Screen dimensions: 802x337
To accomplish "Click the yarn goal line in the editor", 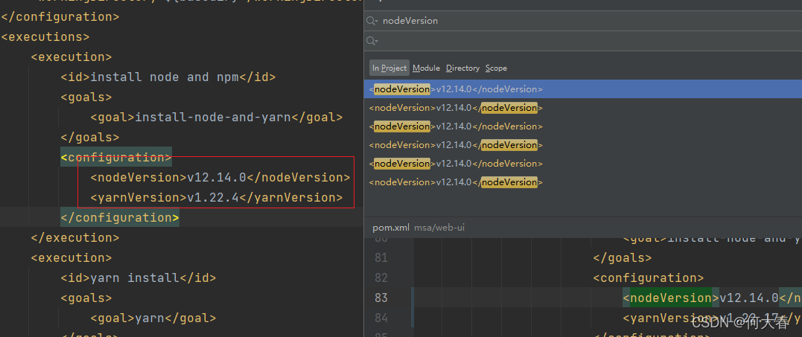I will 153,318.
